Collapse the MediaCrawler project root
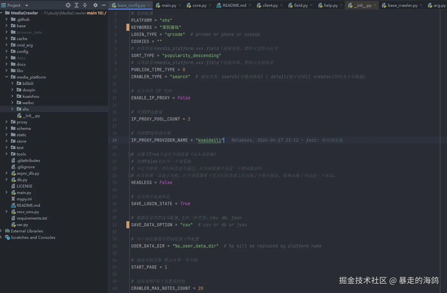 click(x=1, y=13)
